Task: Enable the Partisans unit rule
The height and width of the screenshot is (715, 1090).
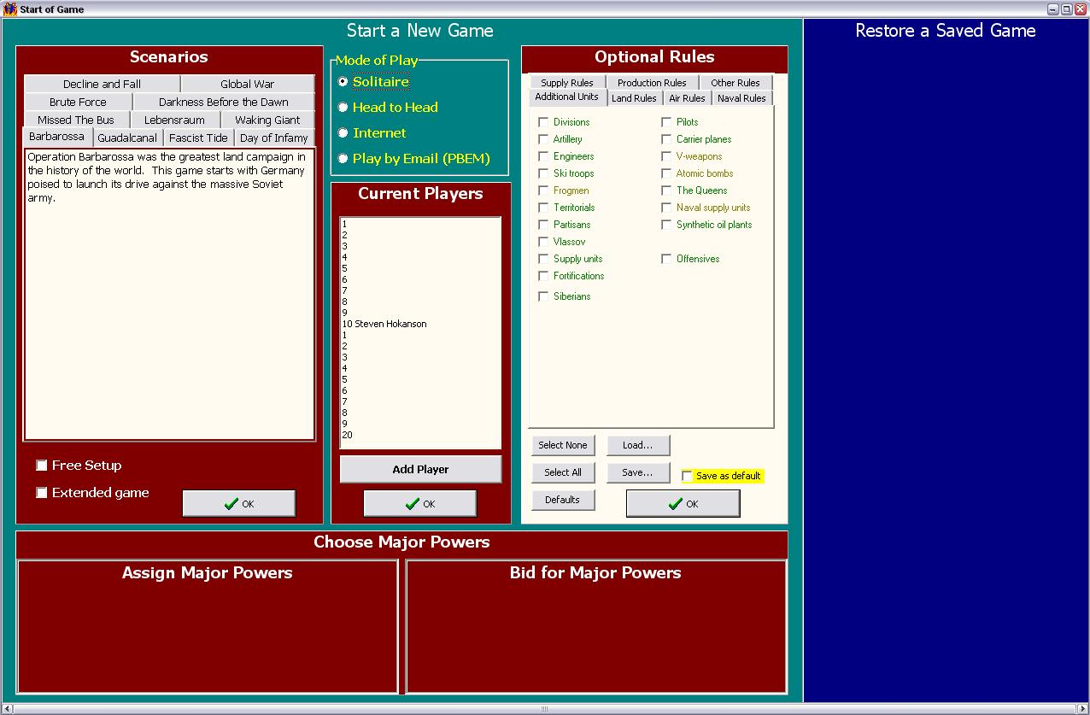Action: coord(543,225)
